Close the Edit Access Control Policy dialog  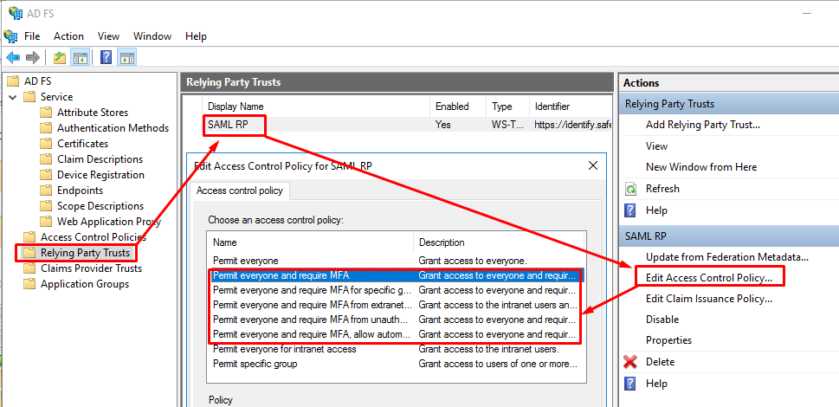tap(593, 165)
